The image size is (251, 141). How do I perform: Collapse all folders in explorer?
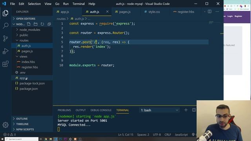[49, 24]
